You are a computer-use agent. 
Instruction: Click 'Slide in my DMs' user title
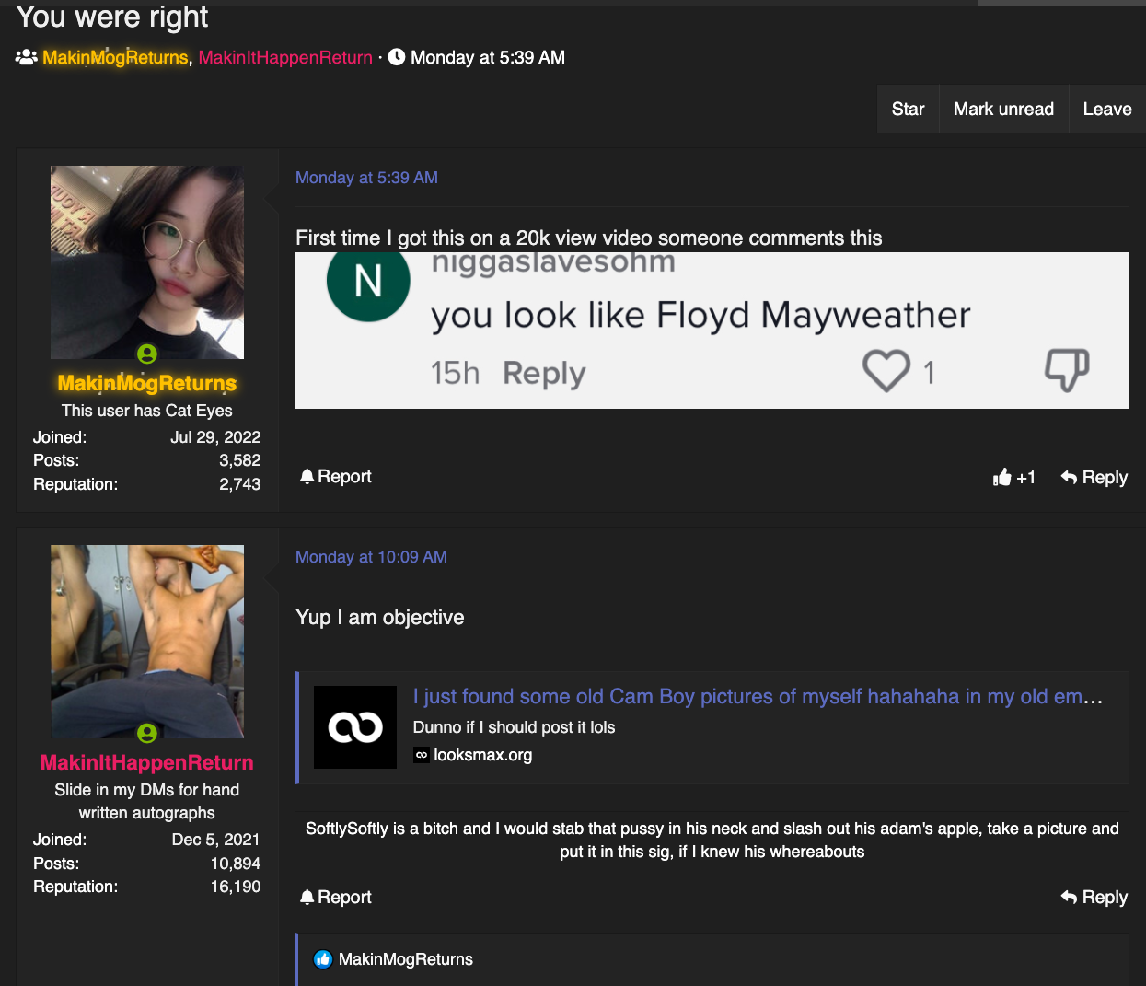[147, 801]
